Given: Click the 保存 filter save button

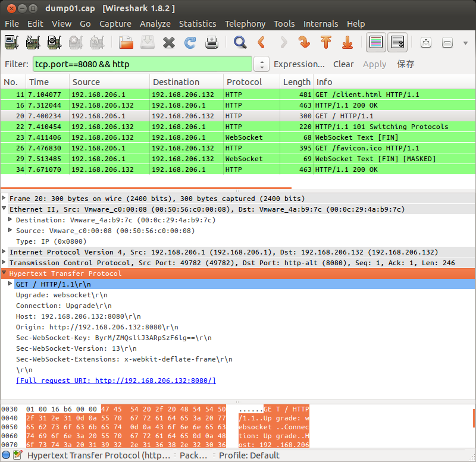Looking at the screenshot, I should point(406,64).
